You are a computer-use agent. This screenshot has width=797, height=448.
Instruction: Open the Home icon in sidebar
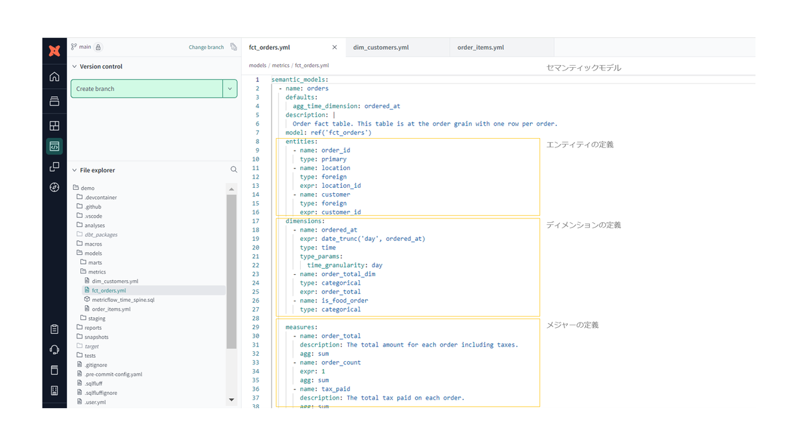tap(54, 77)
